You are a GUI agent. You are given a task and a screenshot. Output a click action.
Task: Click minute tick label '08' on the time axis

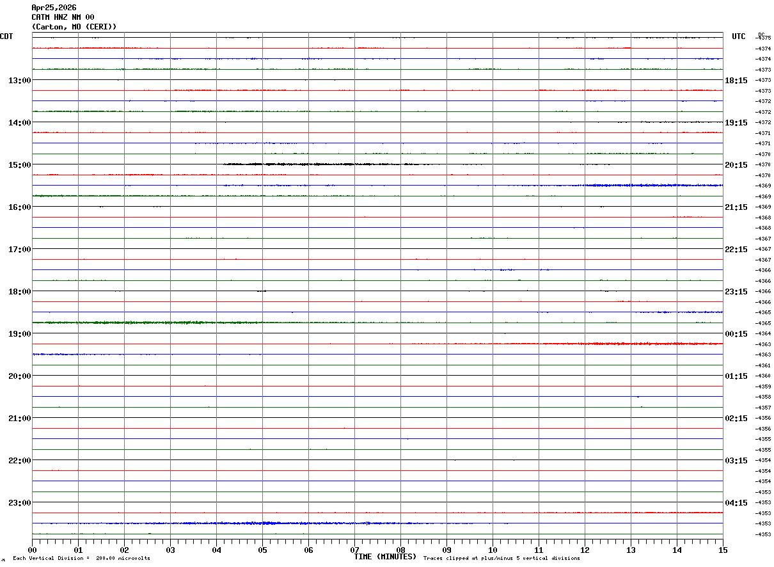[400, 550]
